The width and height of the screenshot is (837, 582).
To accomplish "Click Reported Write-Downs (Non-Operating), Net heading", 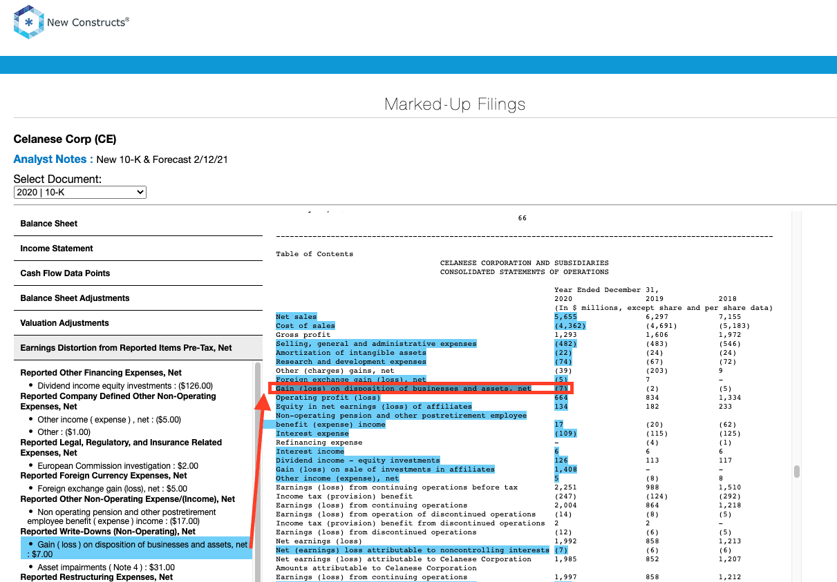I will (x=108, y=532).
